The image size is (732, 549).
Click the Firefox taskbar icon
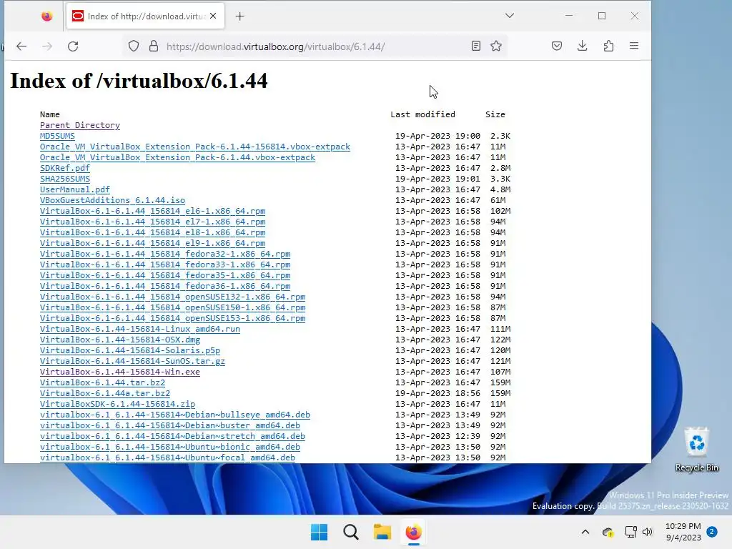click(413, 532)
